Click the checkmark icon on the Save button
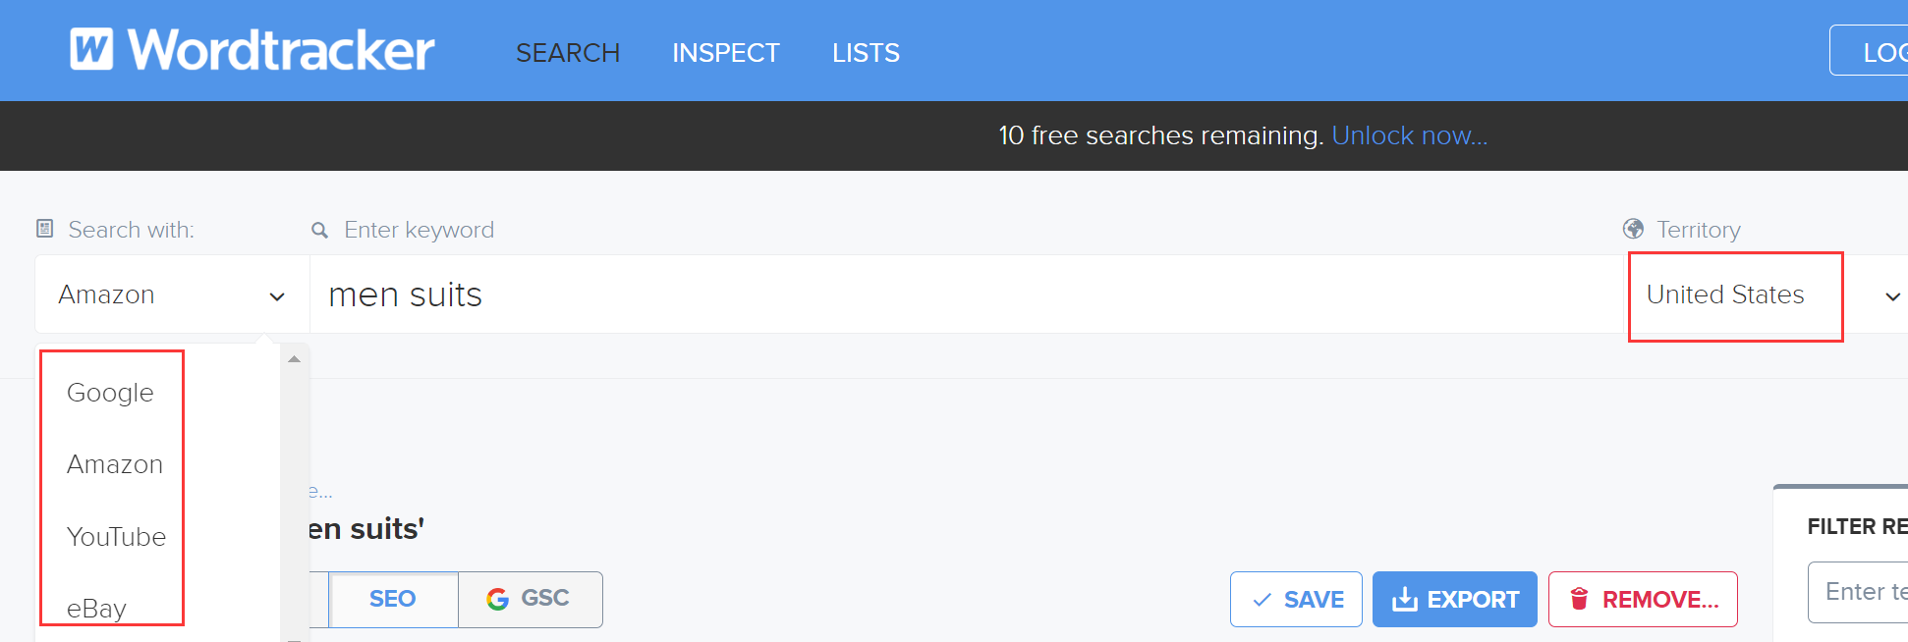The image size is (1908, 642). (1263, 600)
